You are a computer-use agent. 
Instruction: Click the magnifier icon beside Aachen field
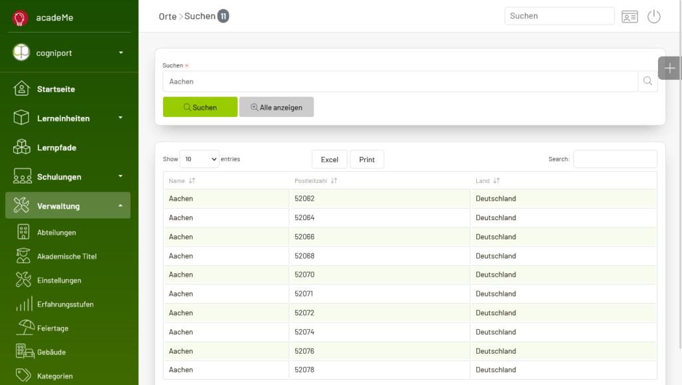[x=647, y=81]
